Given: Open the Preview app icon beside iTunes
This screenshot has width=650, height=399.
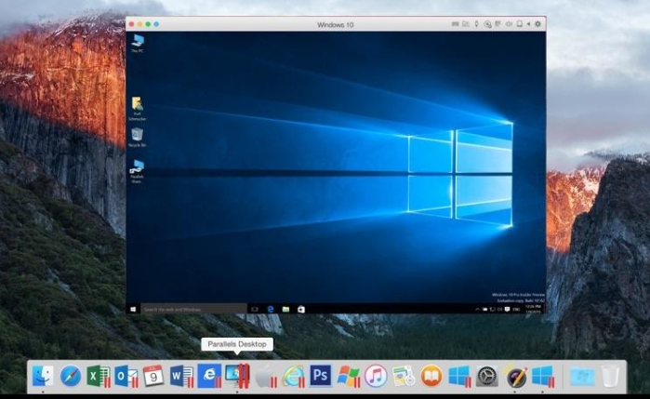Looking at the screenshot, I should click(x=404, y=376).
